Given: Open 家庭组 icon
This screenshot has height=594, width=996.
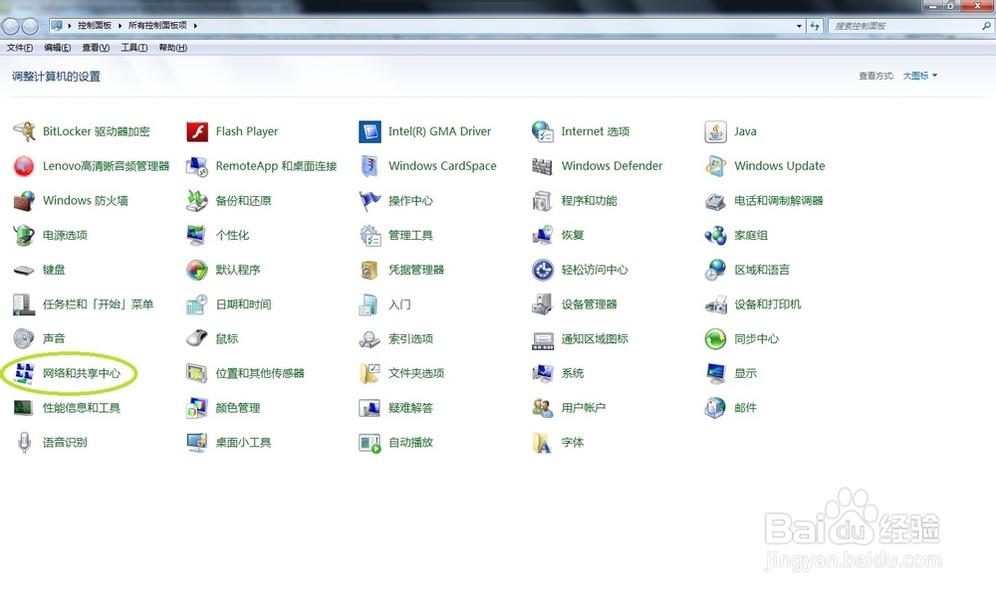Looking at the screenshot, I should (x=715, y=236).
